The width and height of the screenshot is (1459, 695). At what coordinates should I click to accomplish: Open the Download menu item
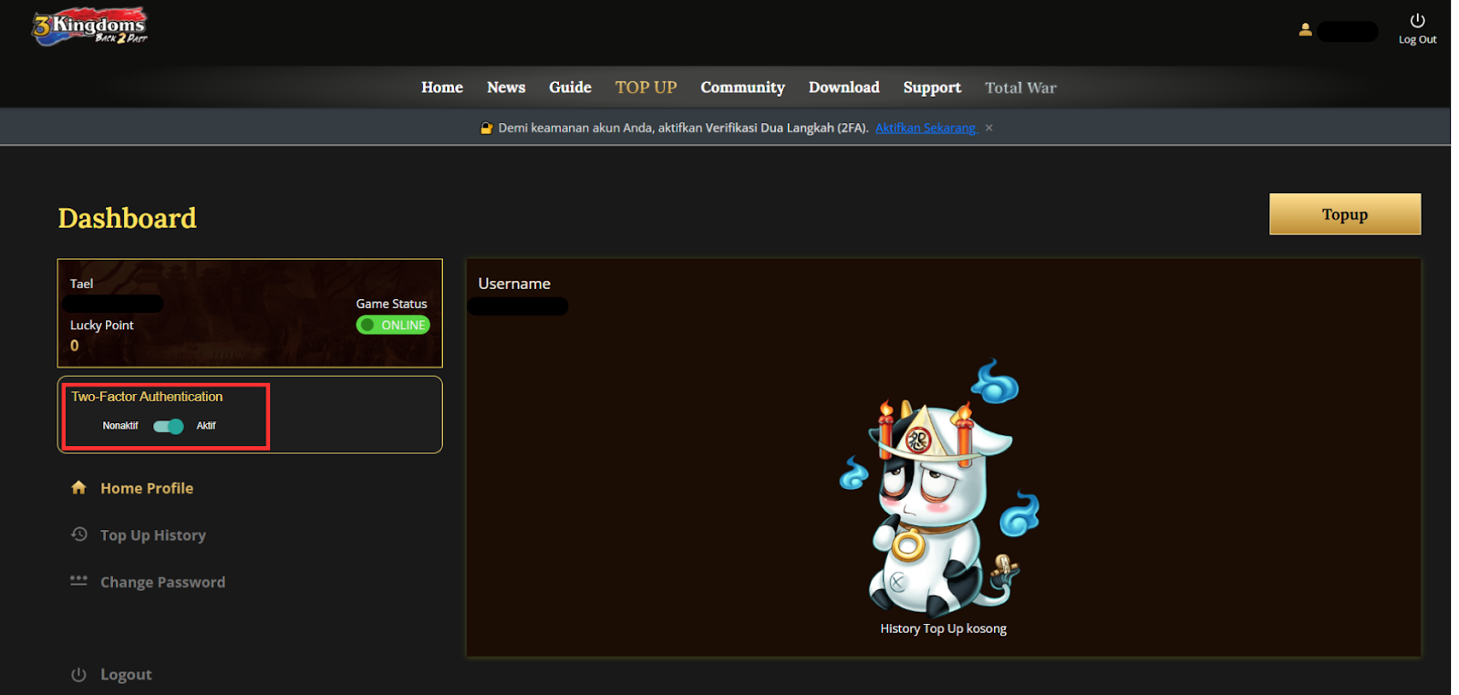[x=844, y=88]
